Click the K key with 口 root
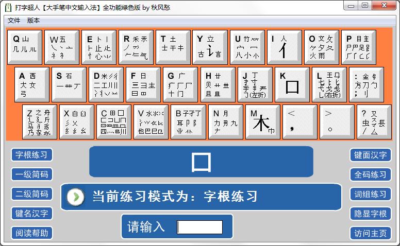 pos(292,84)
